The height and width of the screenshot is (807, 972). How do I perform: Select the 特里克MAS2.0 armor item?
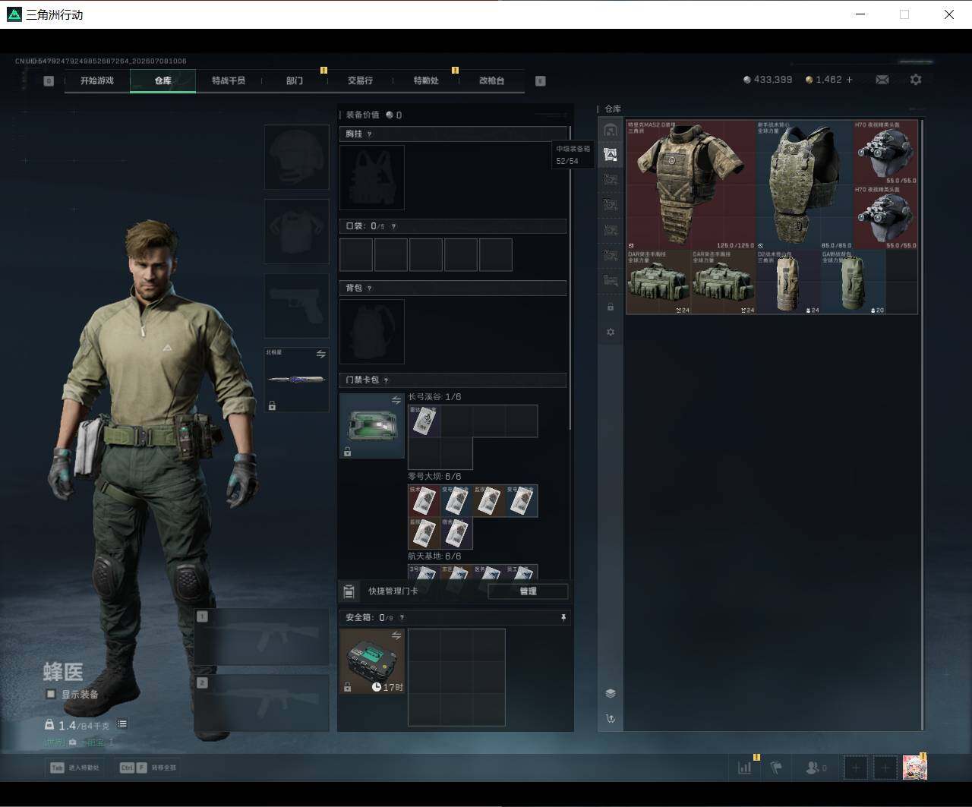coord(691,184)
